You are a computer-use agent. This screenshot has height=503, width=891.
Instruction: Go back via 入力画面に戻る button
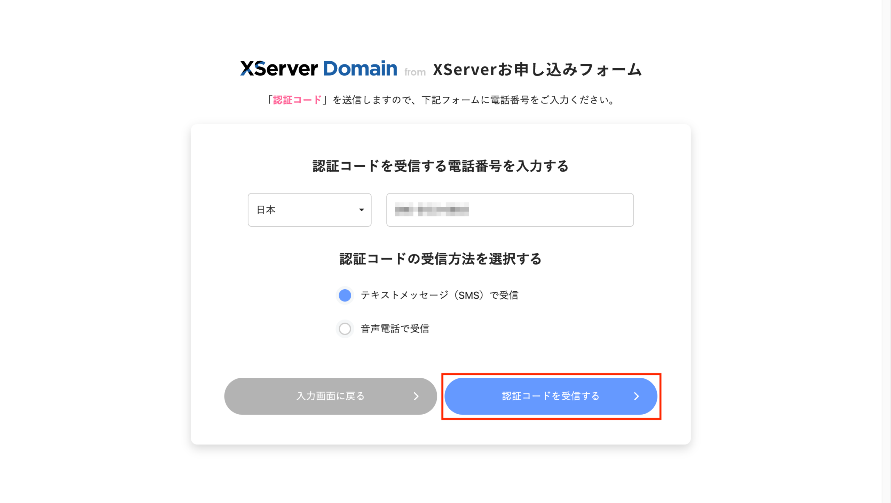330,396
